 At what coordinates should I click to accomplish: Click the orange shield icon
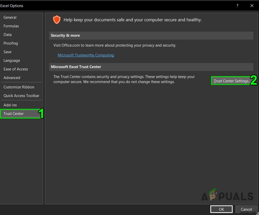click(57, 19)
